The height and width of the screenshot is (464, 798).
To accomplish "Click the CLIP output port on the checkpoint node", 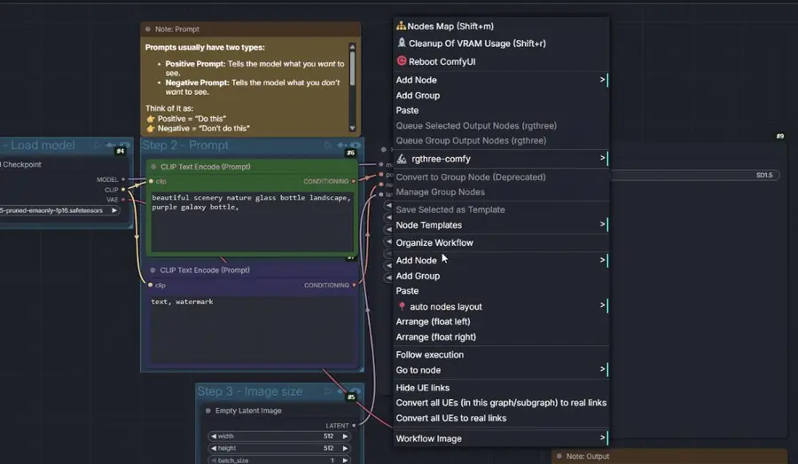I will [123, 190].
